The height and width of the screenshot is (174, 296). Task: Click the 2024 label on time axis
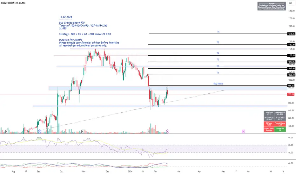130,171
